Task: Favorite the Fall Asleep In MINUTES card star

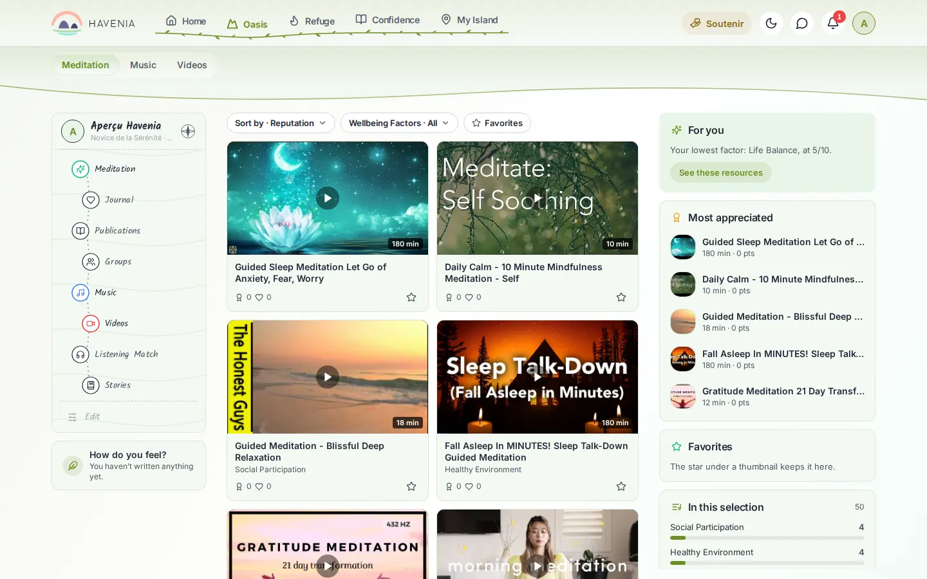Action: (621, 486)
